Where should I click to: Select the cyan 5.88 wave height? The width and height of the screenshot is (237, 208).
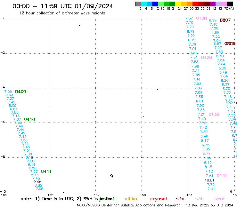tap(222, 68)
